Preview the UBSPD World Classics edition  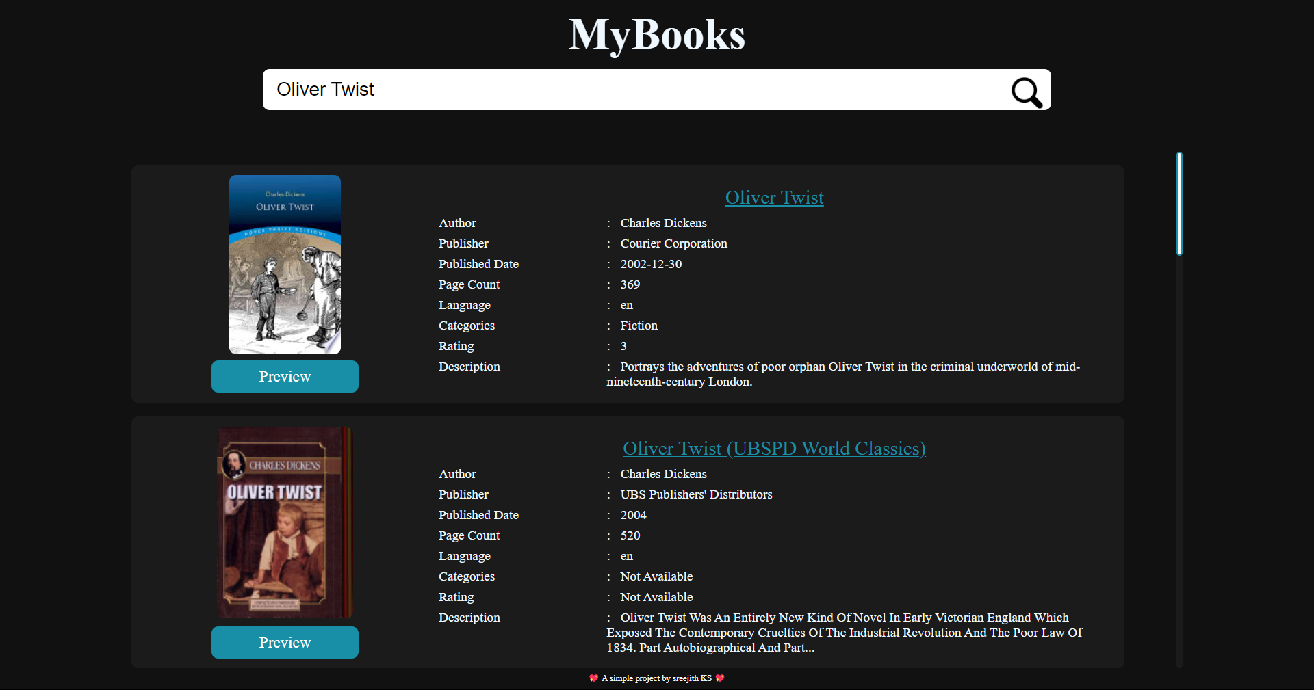[284, 642]
